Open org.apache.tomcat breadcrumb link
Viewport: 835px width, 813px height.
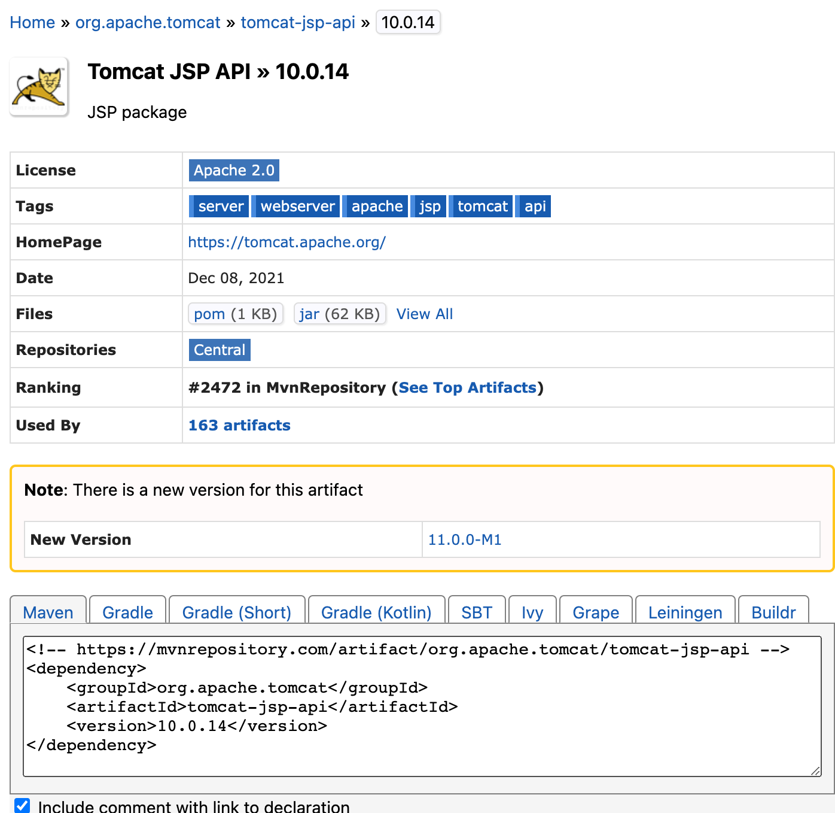click(x=148, y=23)
